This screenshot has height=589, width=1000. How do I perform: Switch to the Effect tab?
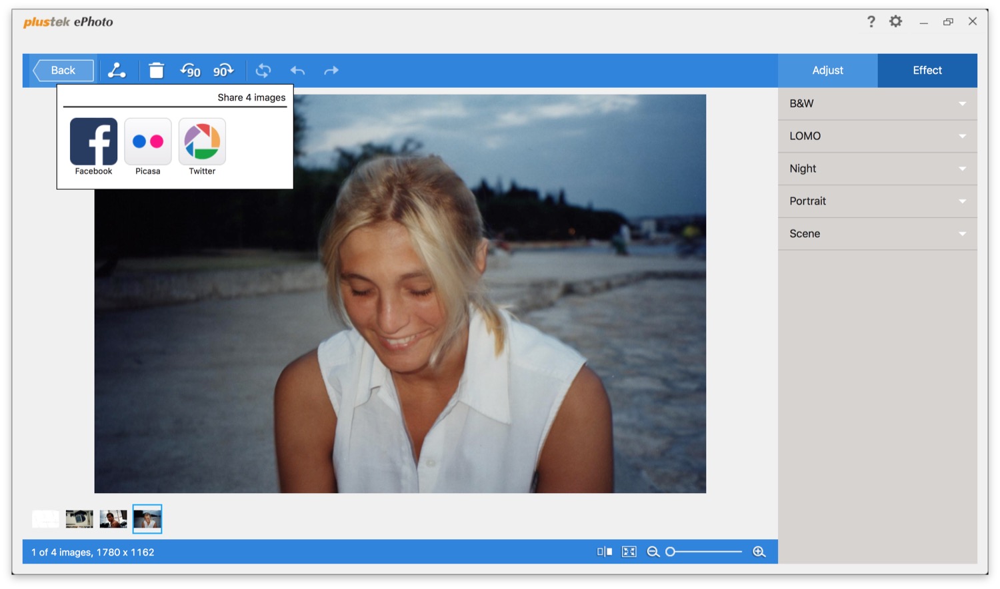(927, 71)
